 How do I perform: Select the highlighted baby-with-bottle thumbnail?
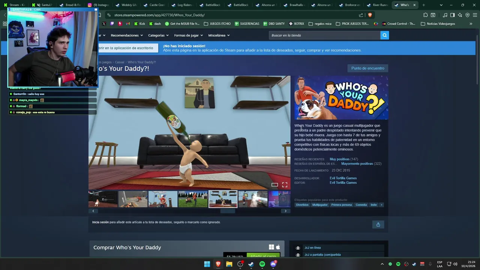point(223,199)
